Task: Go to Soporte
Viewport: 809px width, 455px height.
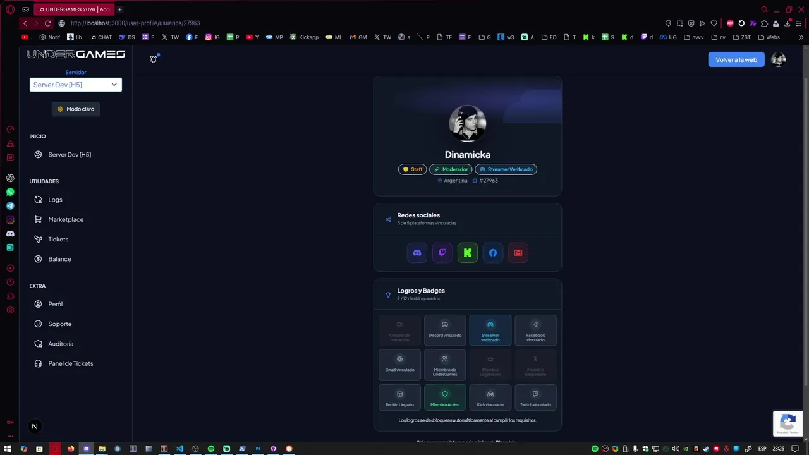Action: click(x=60, y=324)
